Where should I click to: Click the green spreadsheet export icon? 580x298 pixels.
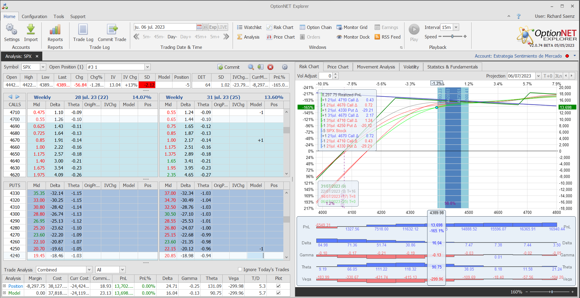coord(260,67)
